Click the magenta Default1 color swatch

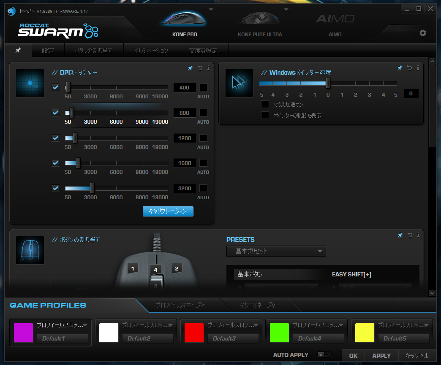pos(23,333)
